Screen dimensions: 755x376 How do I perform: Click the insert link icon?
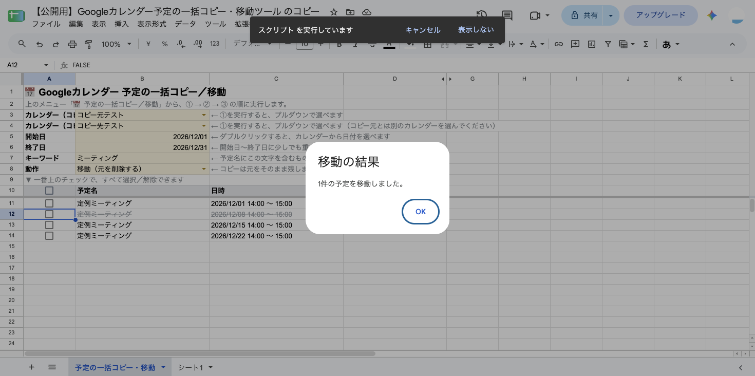559,44
